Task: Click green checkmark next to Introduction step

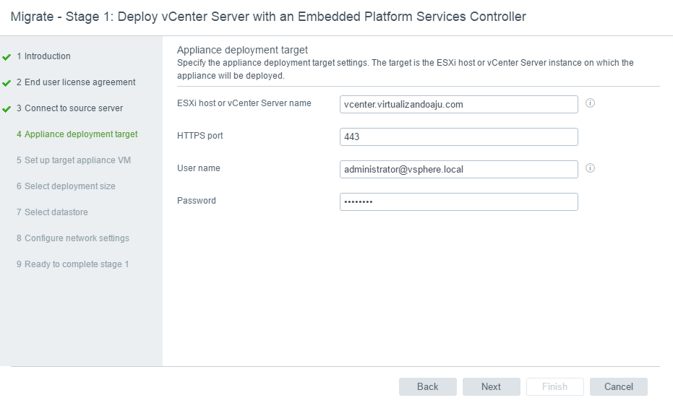Action: [x=7, y=56]
